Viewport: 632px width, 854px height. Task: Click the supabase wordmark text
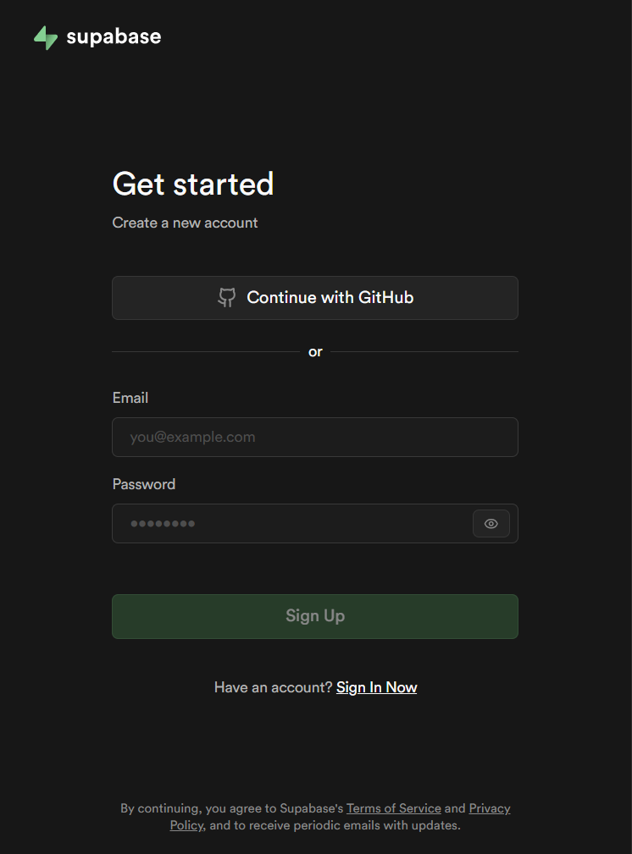pyautogui.click(x=114, y=37)
